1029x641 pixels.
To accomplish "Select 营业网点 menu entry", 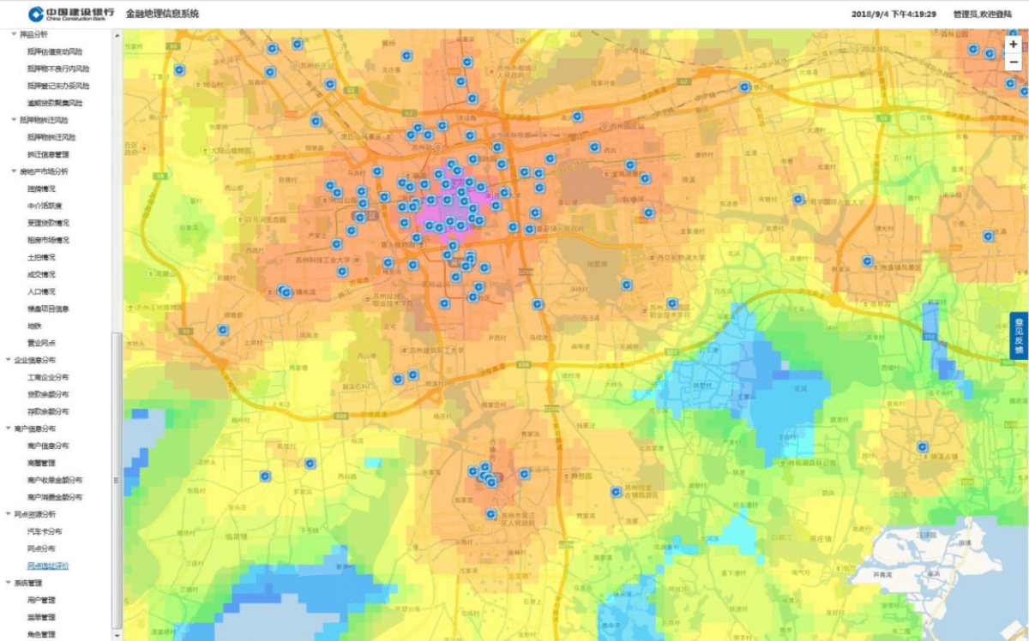I will [x=41, y=343].
